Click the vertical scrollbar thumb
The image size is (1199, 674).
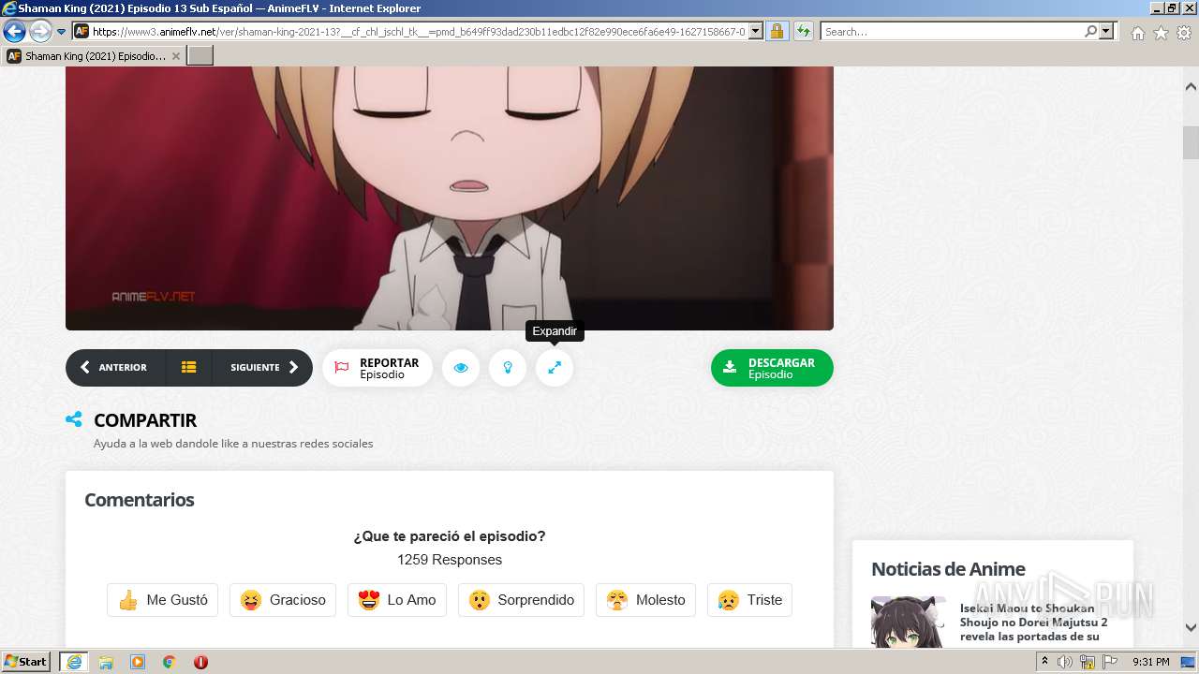[x=1191, y=142]
